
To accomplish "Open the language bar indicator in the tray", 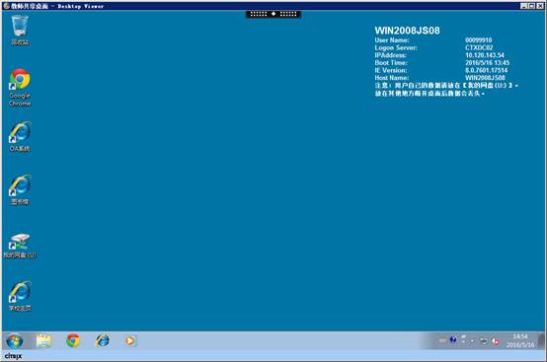I will (x=442, y=340).
